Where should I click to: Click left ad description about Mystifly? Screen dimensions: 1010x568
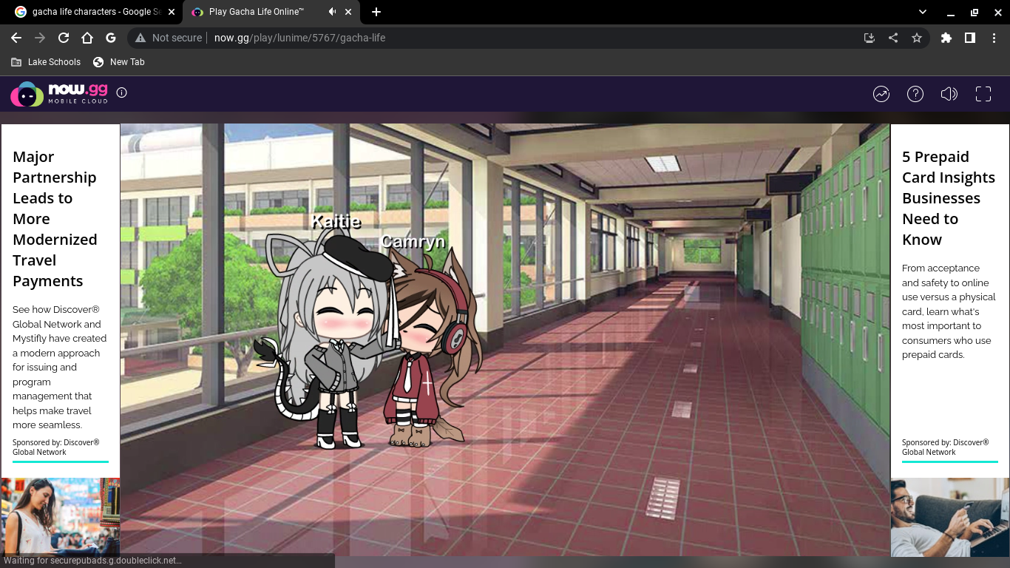[60, 367]
